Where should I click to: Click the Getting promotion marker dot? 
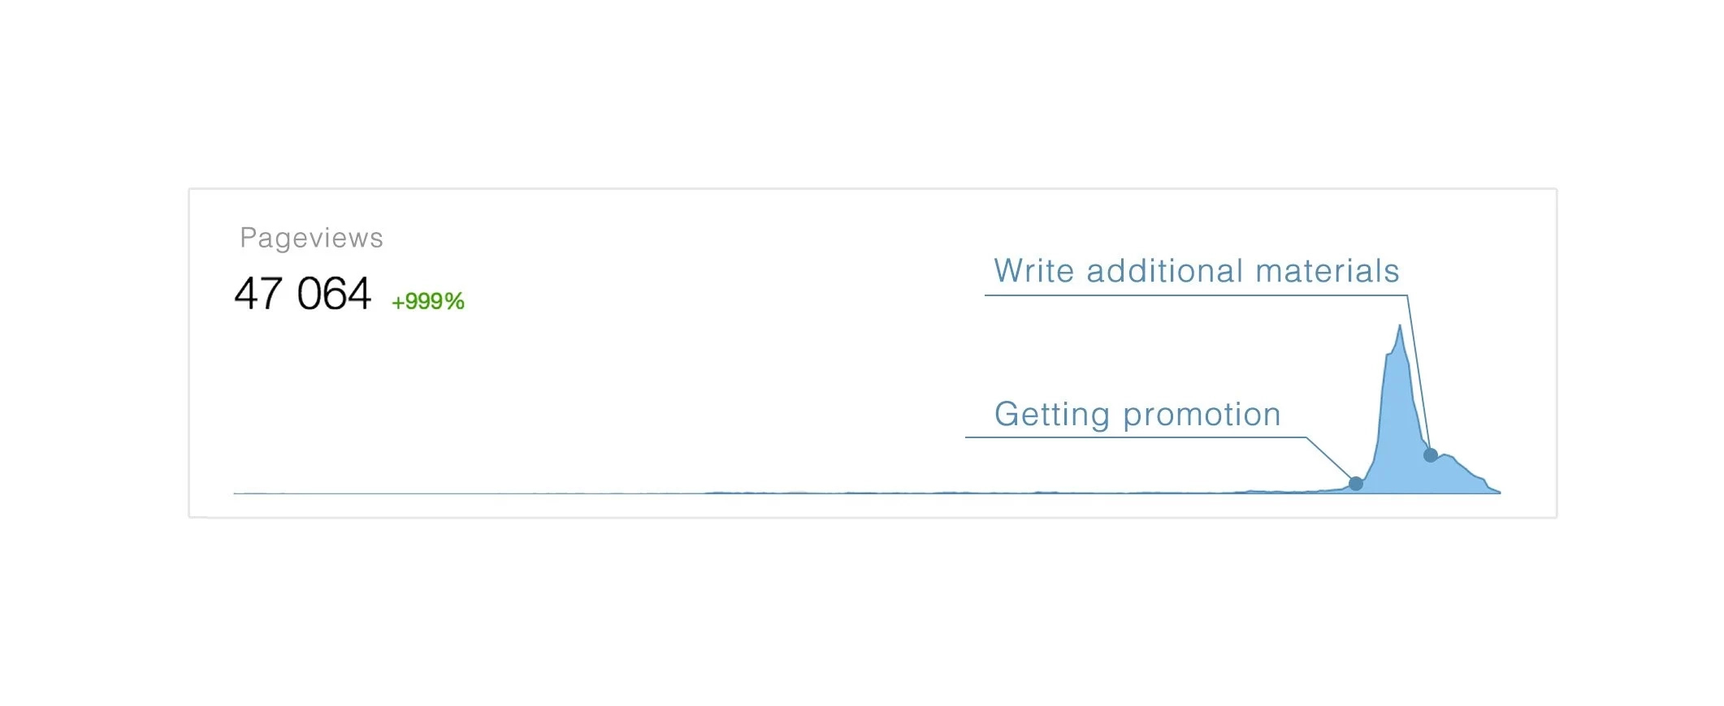tap(1356, 484)
